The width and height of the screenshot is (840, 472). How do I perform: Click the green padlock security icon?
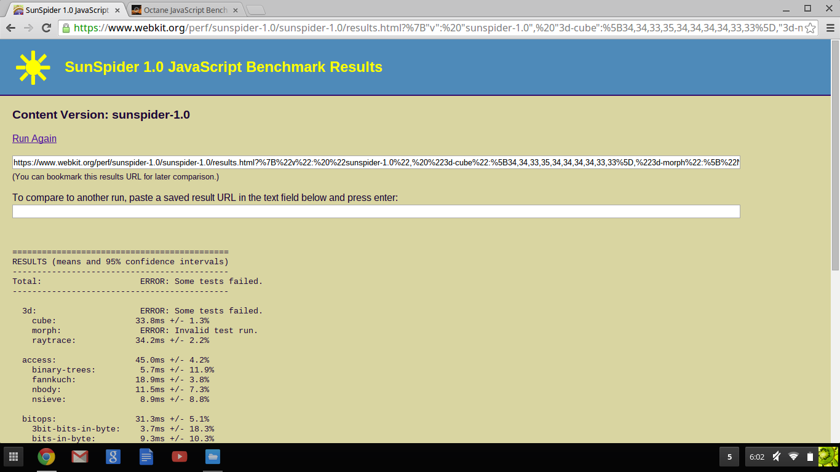click(x=66, y=28)
